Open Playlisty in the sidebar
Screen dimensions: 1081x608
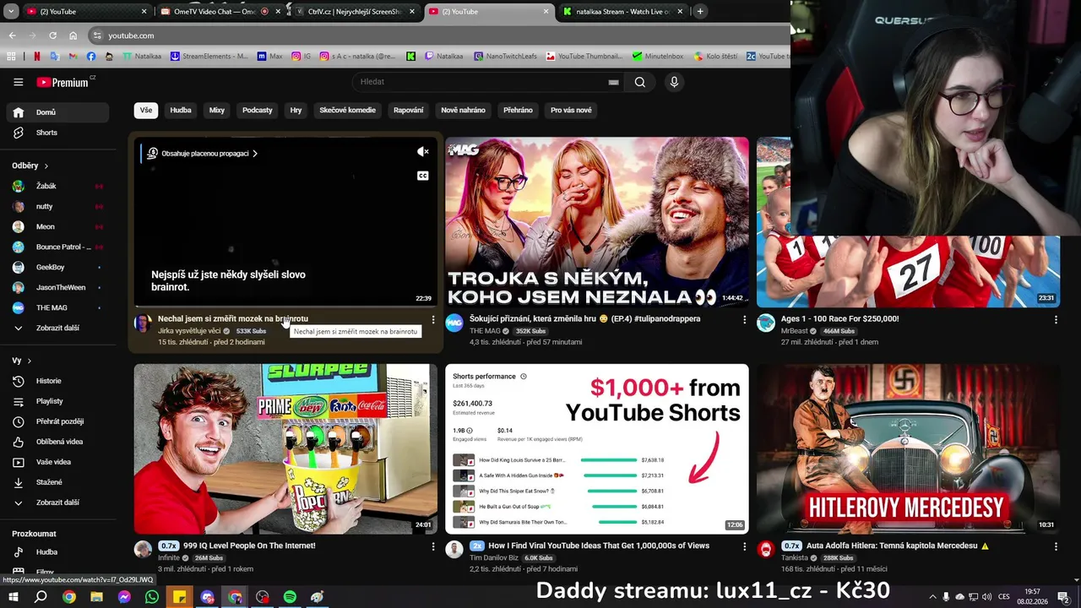(57, 401)
